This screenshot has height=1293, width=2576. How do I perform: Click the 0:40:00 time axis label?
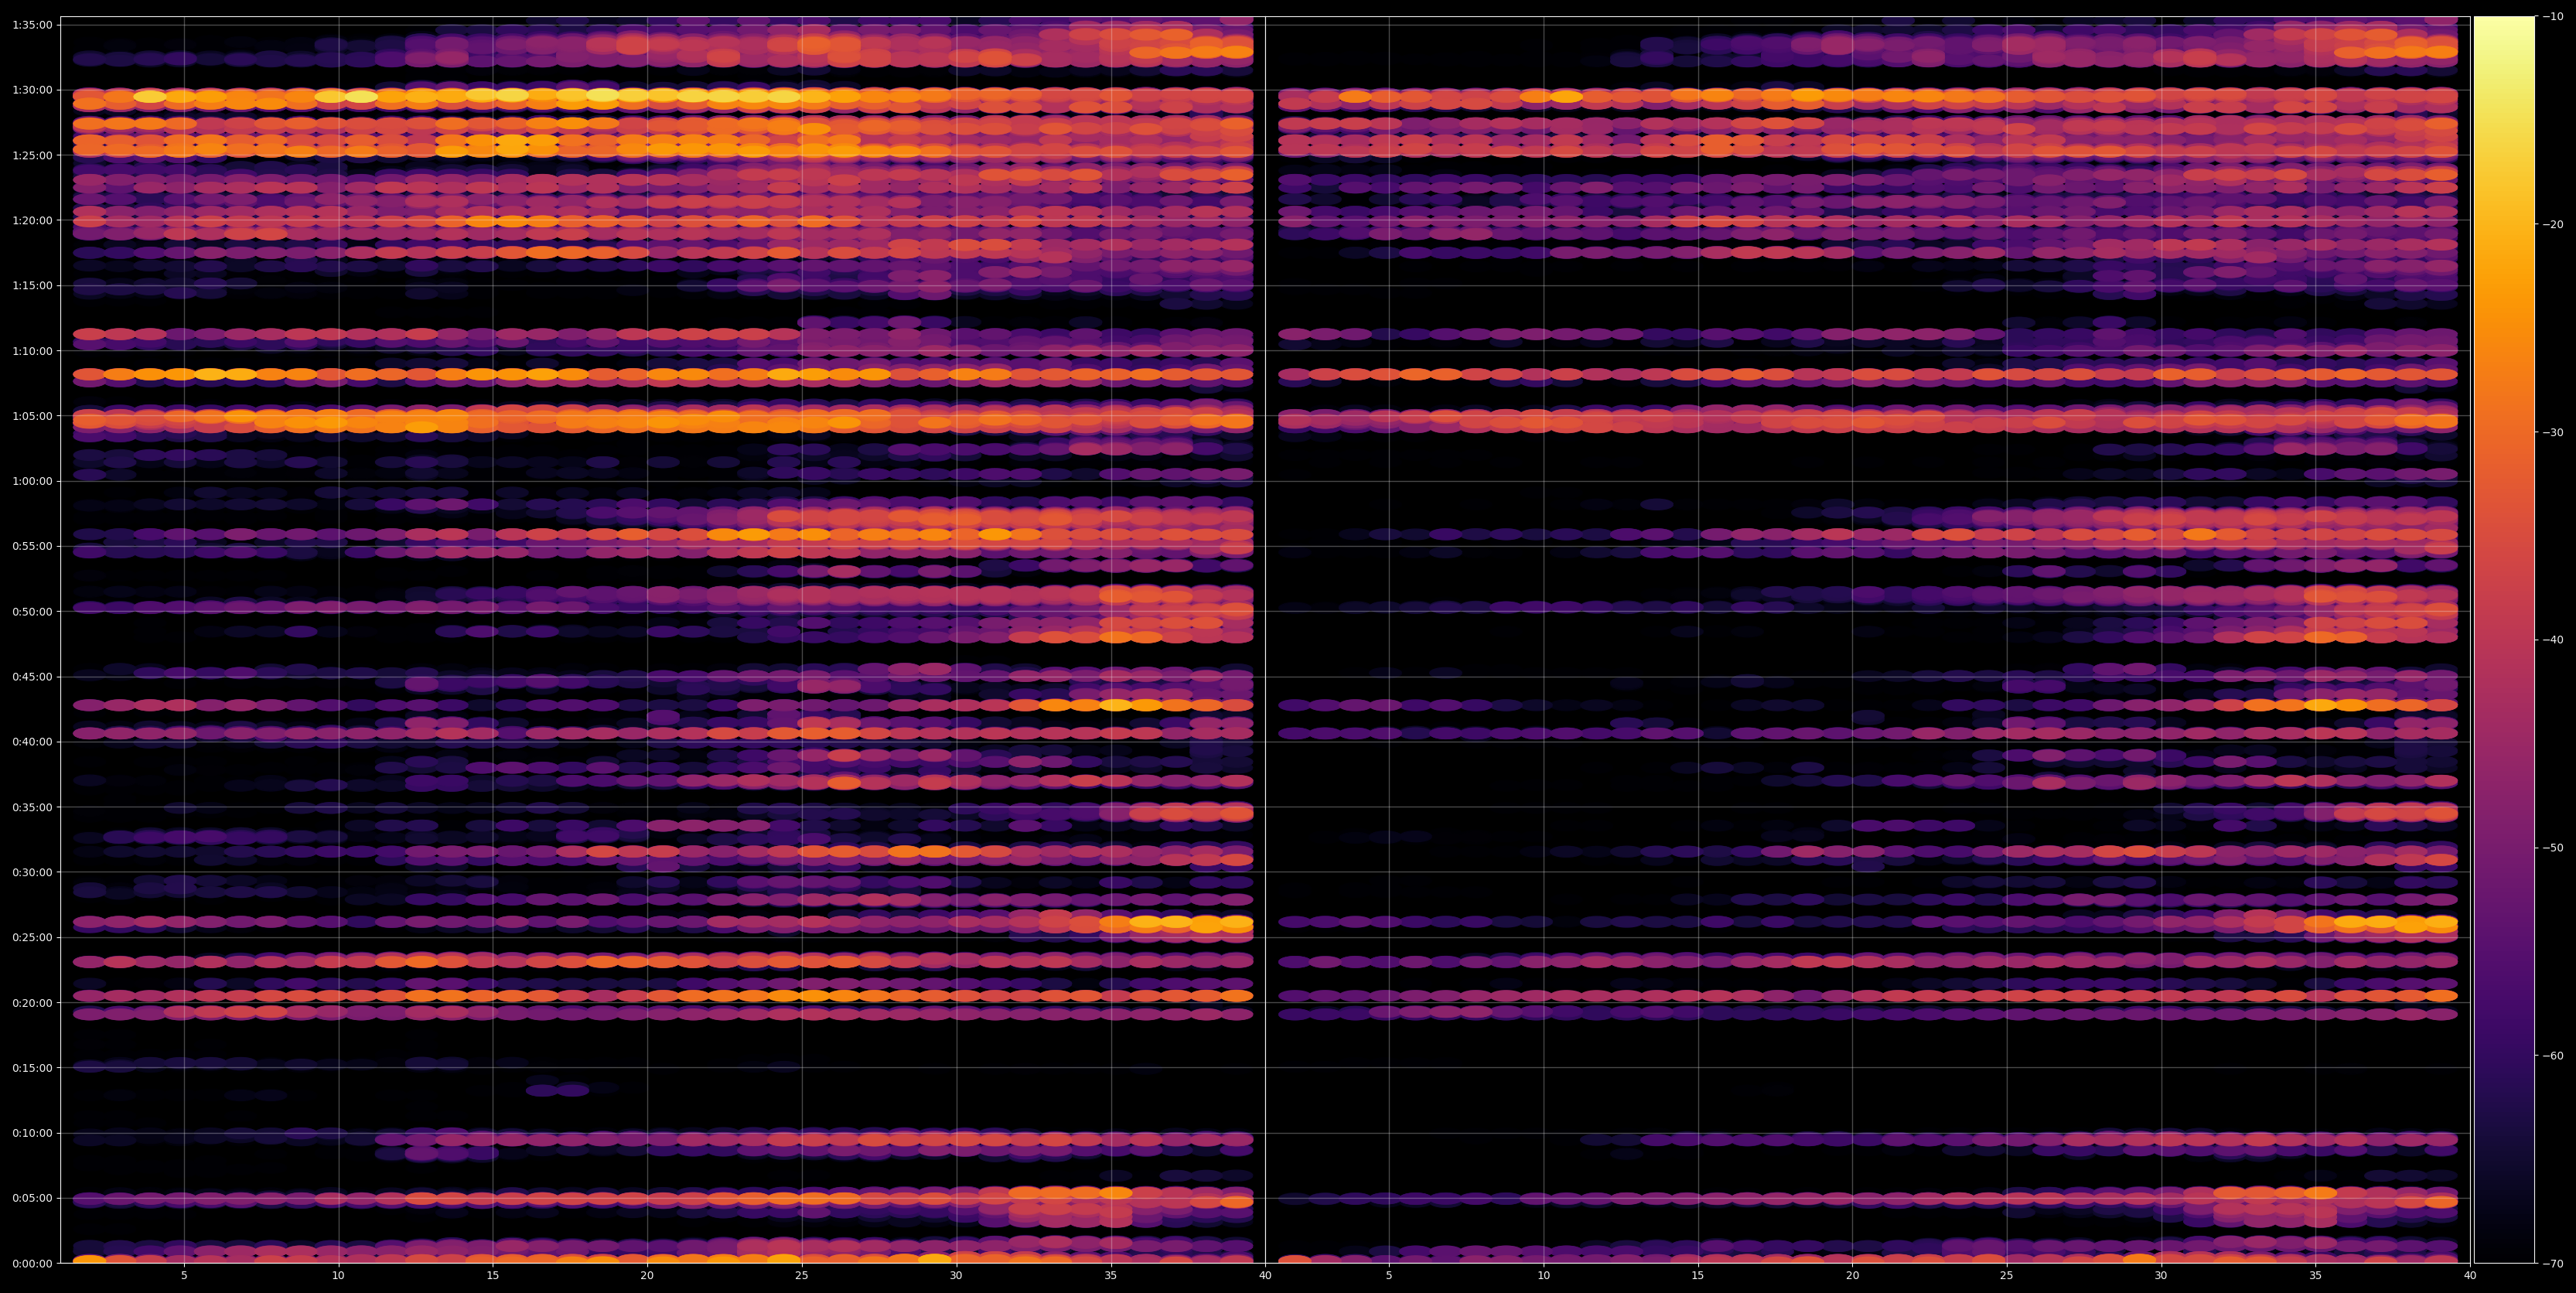coord(32,742)
